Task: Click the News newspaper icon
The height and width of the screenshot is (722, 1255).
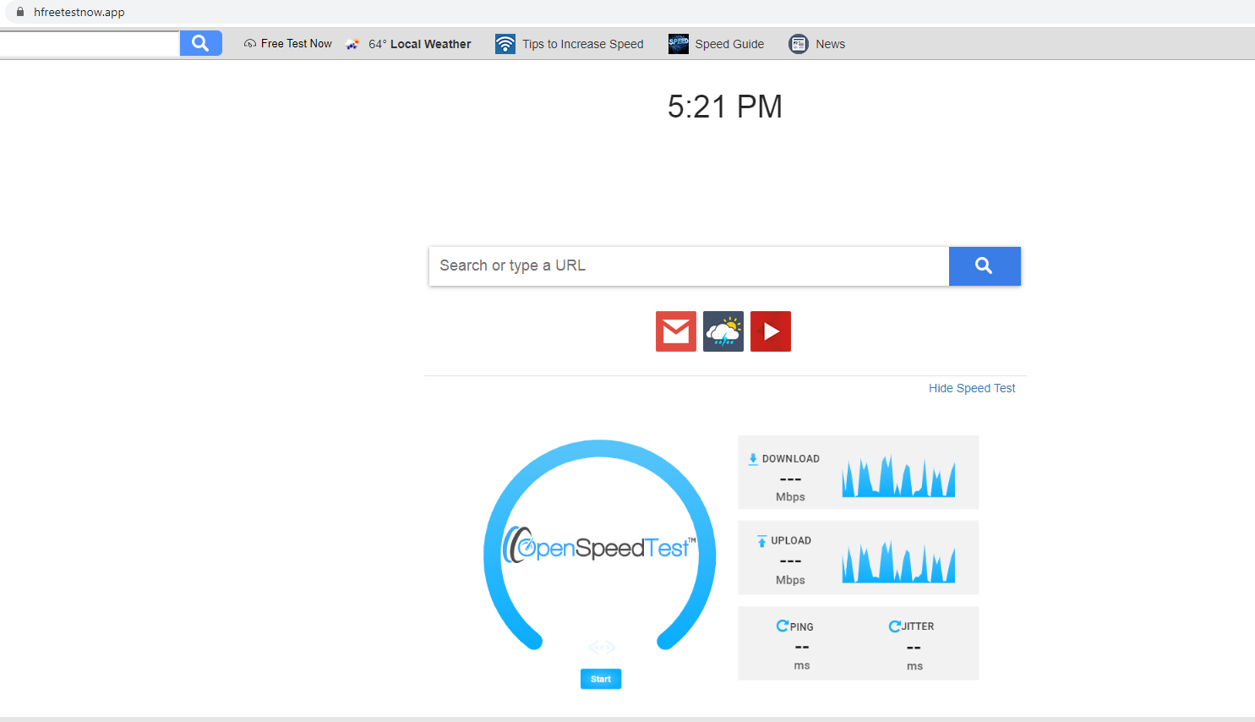Action: pyautogui.click(x=799, y=44)
